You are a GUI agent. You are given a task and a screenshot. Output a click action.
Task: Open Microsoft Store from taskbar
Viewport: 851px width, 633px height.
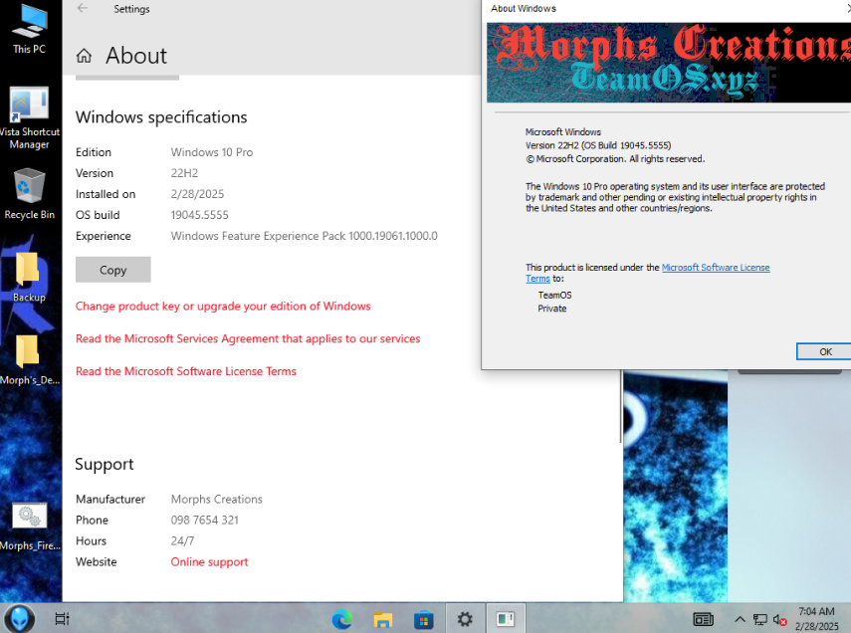tap(423, 619)
